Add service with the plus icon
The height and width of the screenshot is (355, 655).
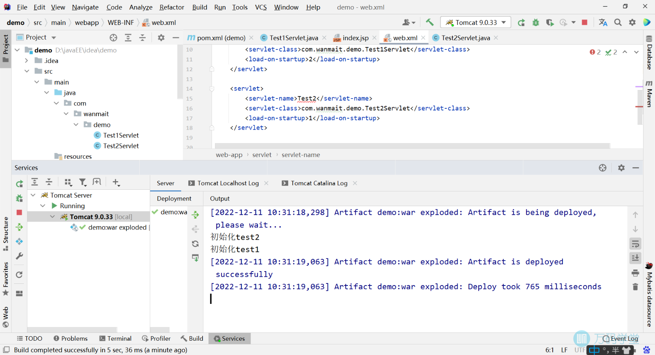(116, 182)
